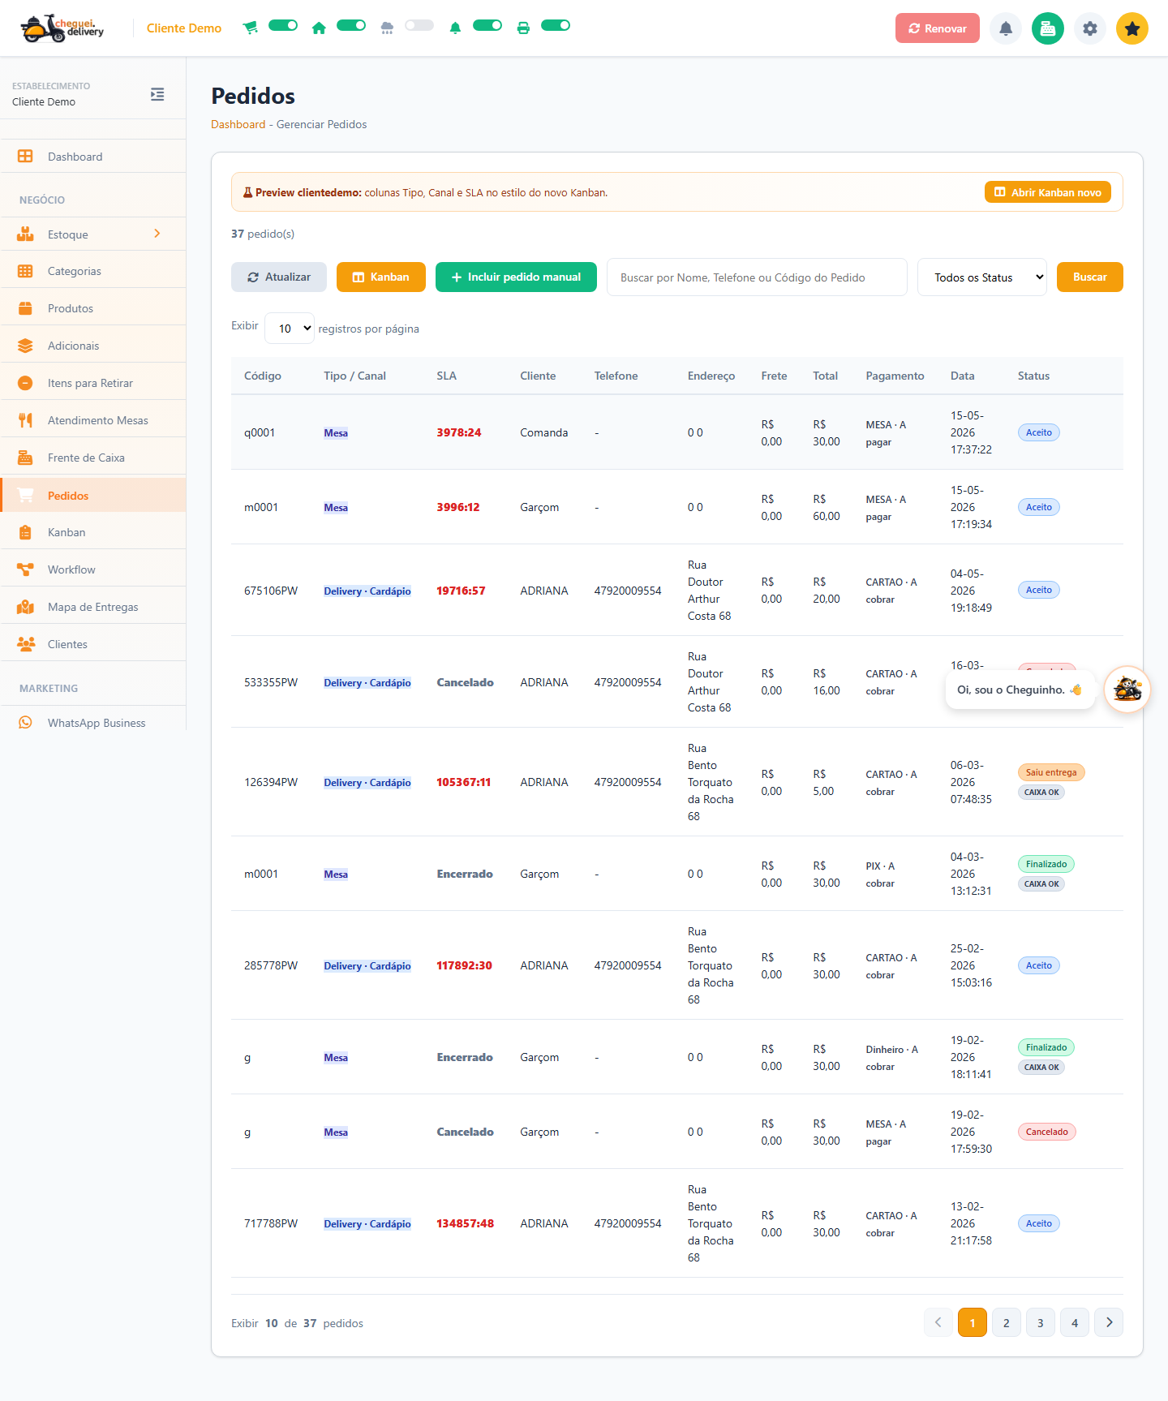Toggle the rain cloud switch on
The height and width of the screenshot is (1401, 1168).
pyautogui.click(x=419, y=25)
